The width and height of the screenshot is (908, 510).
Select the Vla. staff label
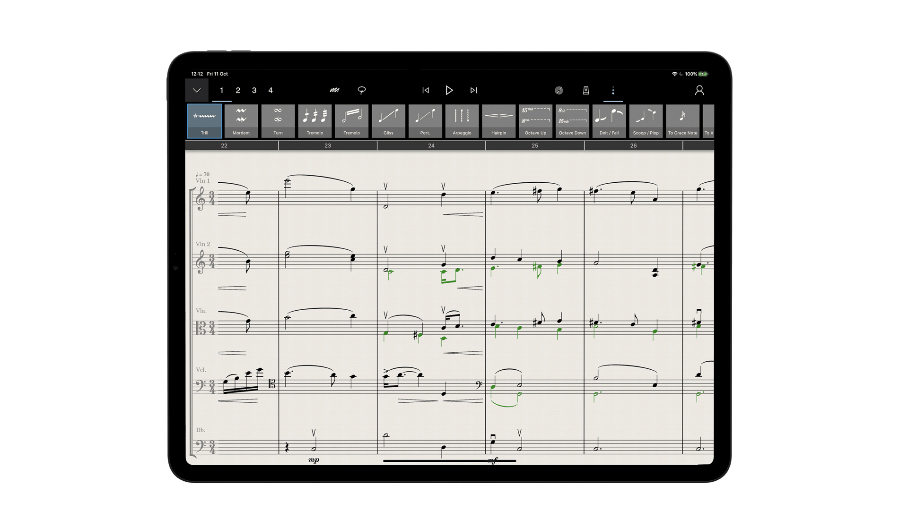point(201,311)
